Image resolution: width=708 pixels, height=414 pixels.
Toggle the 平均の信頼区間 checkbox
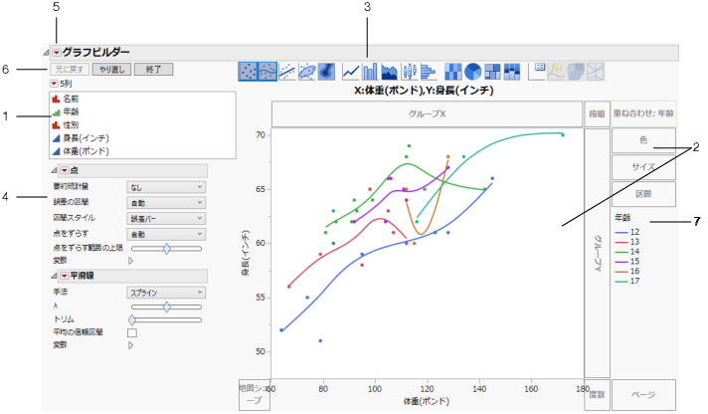coord(132,333)
